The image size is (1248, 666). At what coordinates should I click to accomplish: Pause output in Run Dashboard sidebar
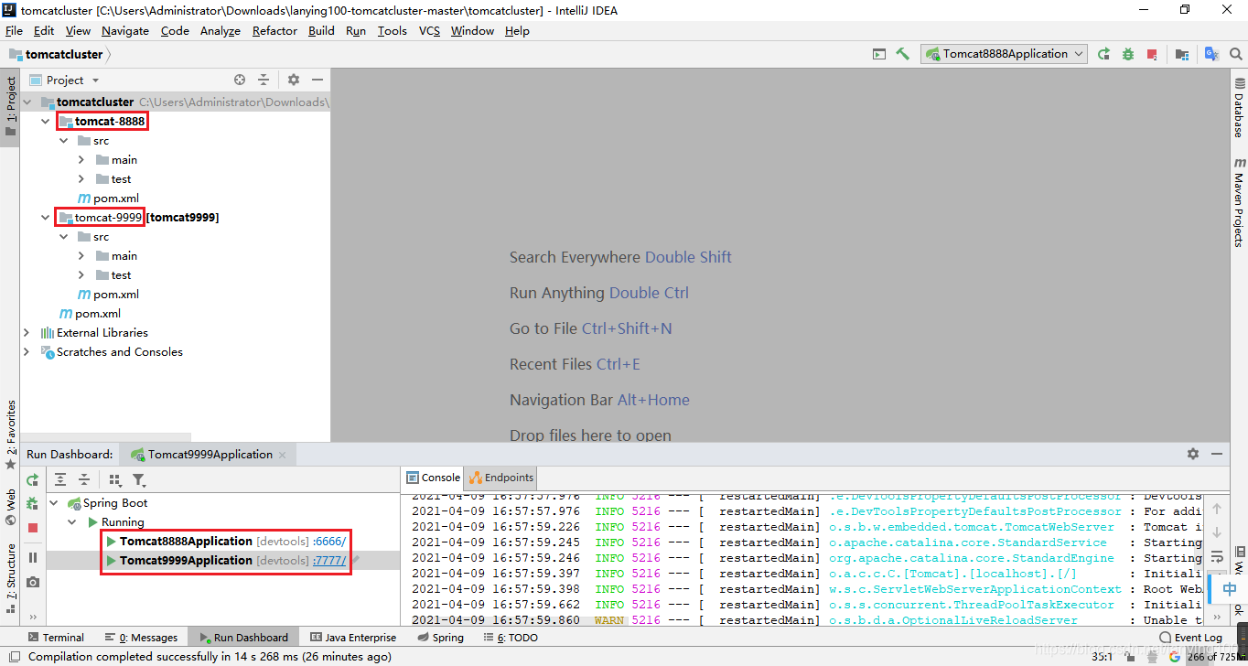33,557
